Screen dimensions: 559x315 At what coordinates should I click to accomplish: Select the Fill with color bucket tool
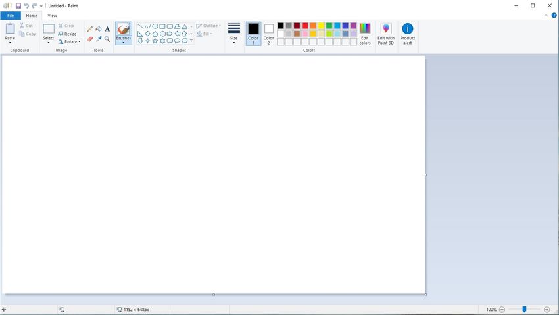[99, 29]
